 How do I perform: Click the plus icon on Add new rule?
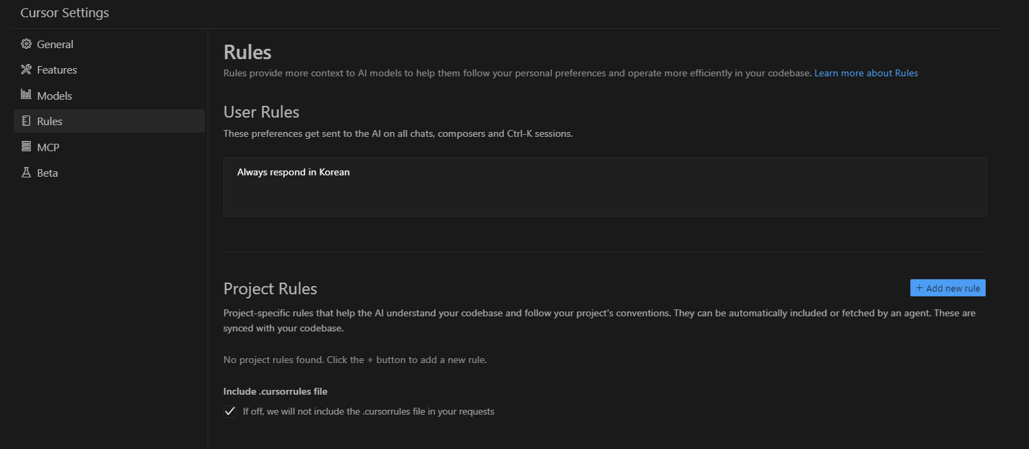click(x=919, y=288)
